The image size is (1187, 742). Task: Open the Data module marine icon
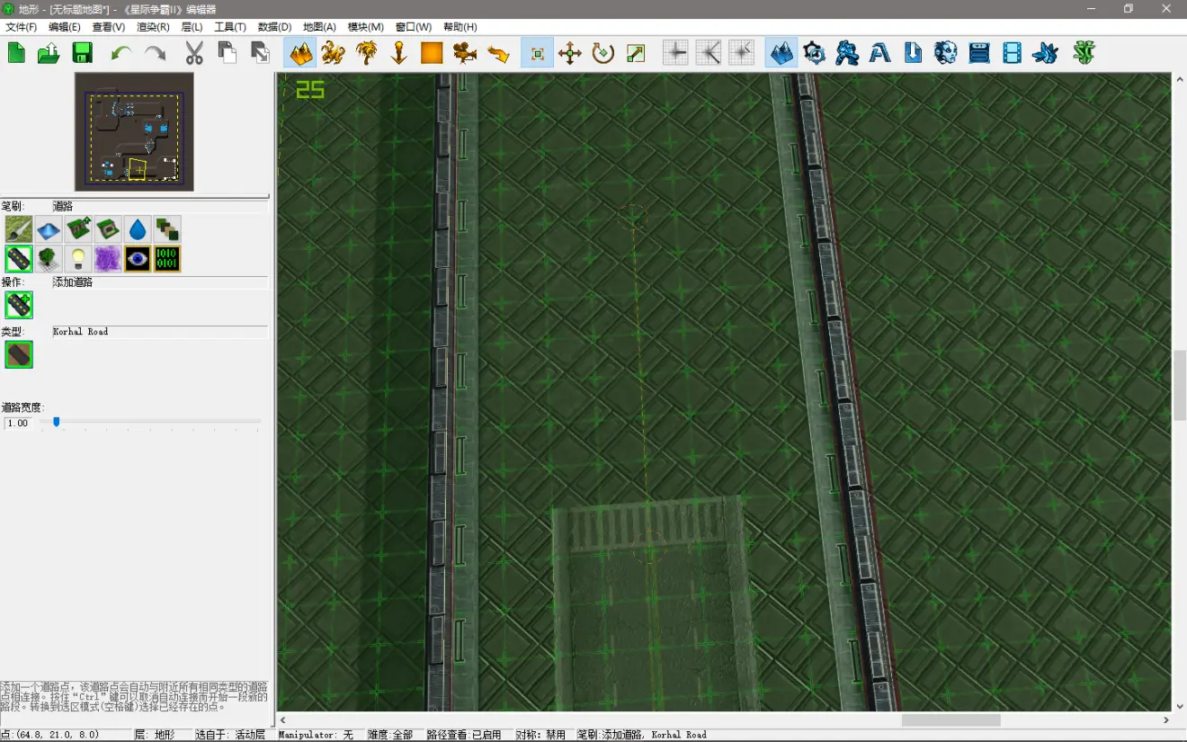coord(847,53)
